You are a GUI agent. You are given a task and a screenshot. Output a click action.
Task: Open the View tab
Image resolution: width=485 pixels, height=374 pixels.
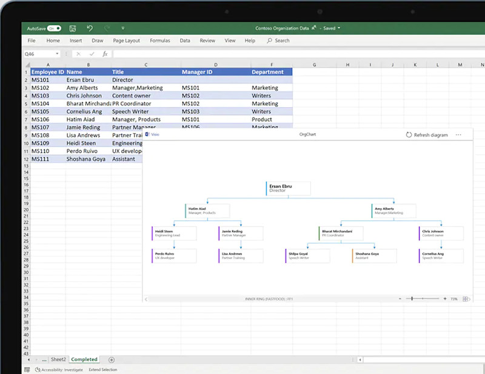[230, 41]
